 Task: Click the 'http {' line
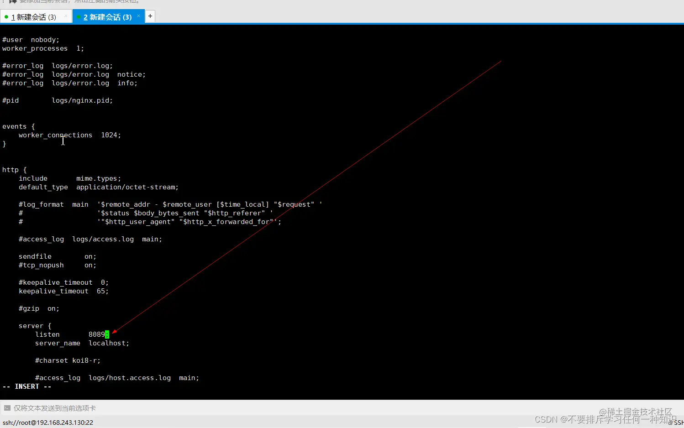pos(15,170)
